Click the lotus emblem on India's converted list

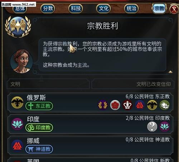[x=164, y=127]
